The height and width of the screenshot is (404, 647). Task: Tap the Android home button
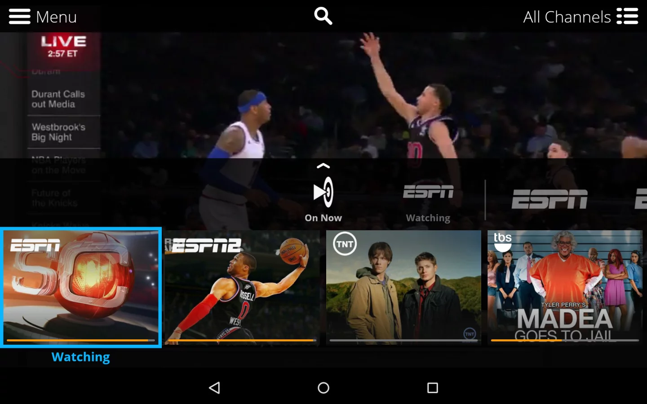[323, 387]
